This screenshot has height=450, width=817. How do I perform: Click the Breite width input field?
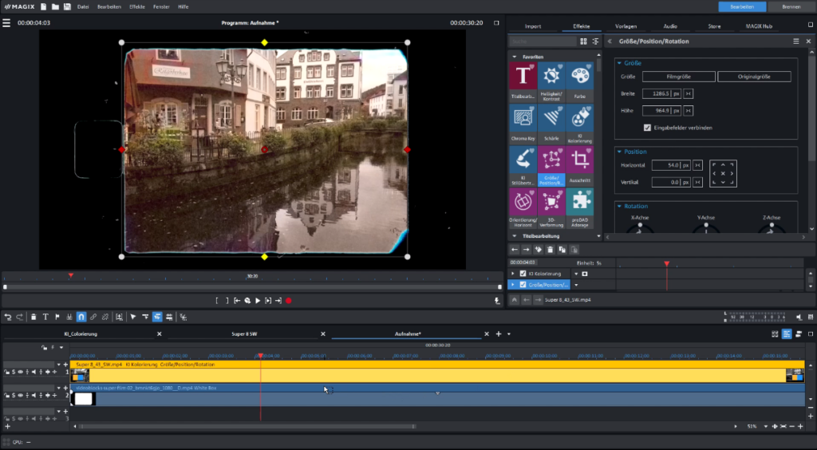point(656,93)
